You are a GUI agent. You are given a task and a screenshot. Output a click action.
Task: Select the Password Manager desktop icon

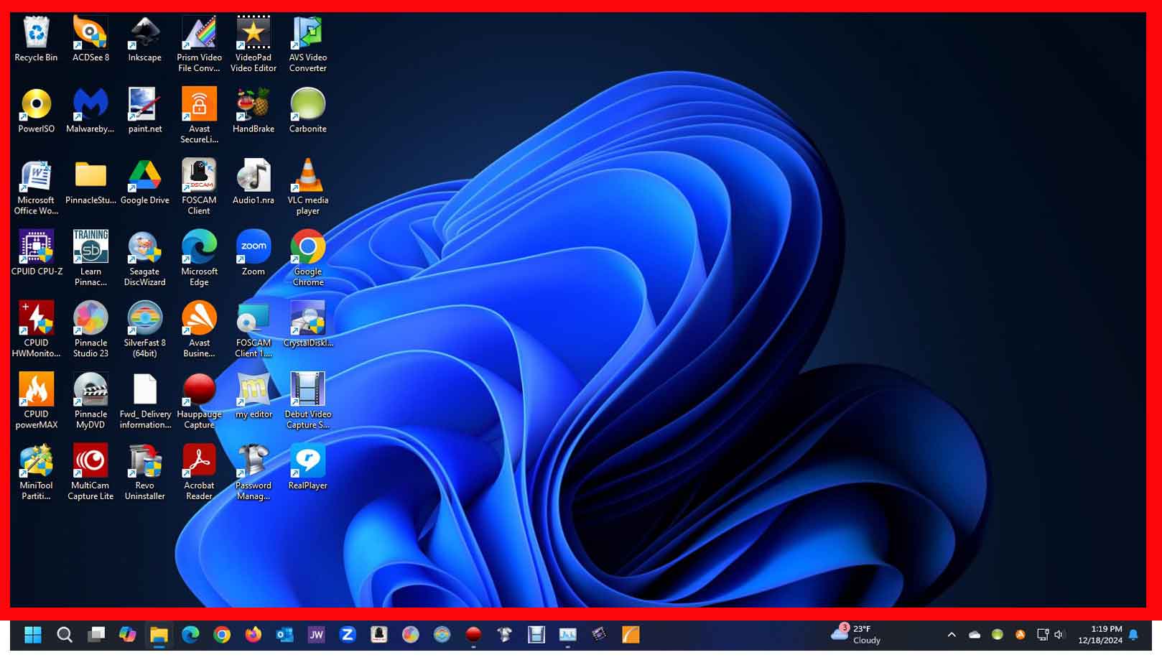(x=254, y=471)
